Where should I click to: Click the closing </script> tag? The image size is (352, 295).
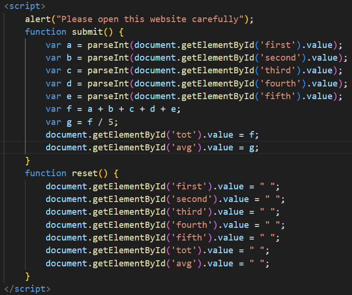26,288
